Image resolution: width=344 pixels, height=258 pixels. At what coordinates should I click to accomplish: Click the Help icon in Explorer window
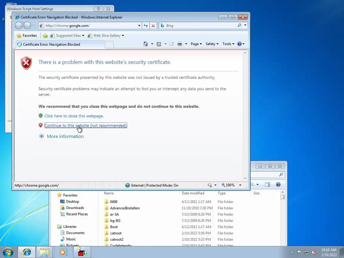(278, 185)
